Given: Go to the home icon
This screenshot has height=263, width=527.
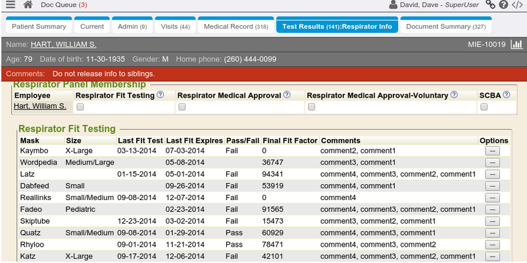Looking at the screenshot, I should pyautogui.click(x=28, y=5).
